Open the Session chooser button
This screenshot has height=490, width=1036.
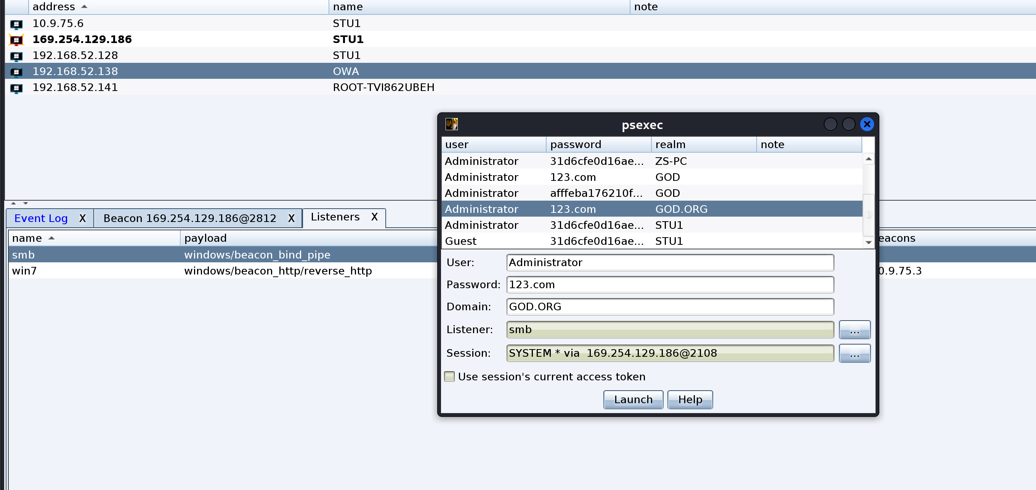[x=854, y=353]
